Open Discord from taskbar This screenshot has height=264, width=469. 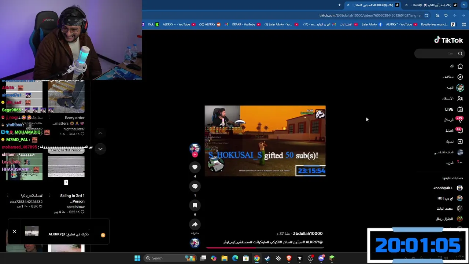[321, 258]
